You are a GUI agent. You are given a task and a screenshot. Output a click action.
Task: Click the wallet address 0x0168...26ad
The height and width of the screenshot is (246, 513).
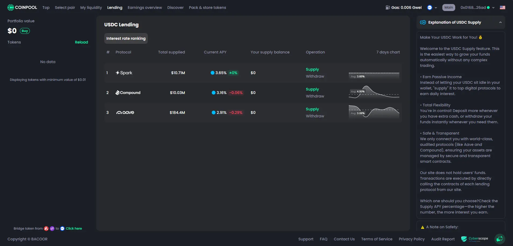473,8
